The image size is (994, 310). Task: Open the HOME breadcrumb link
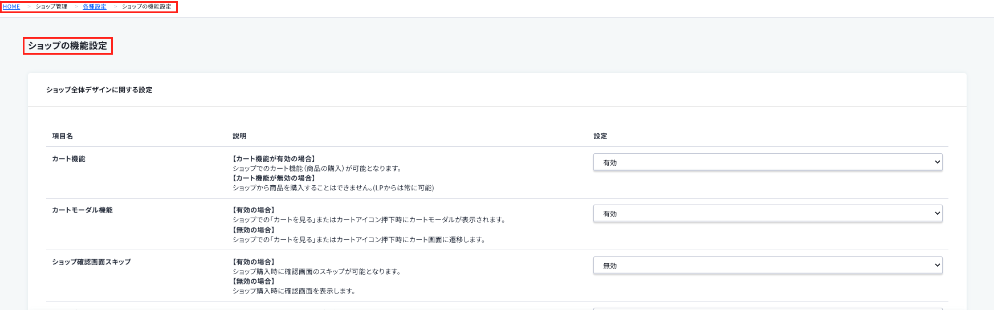(11, 7)
